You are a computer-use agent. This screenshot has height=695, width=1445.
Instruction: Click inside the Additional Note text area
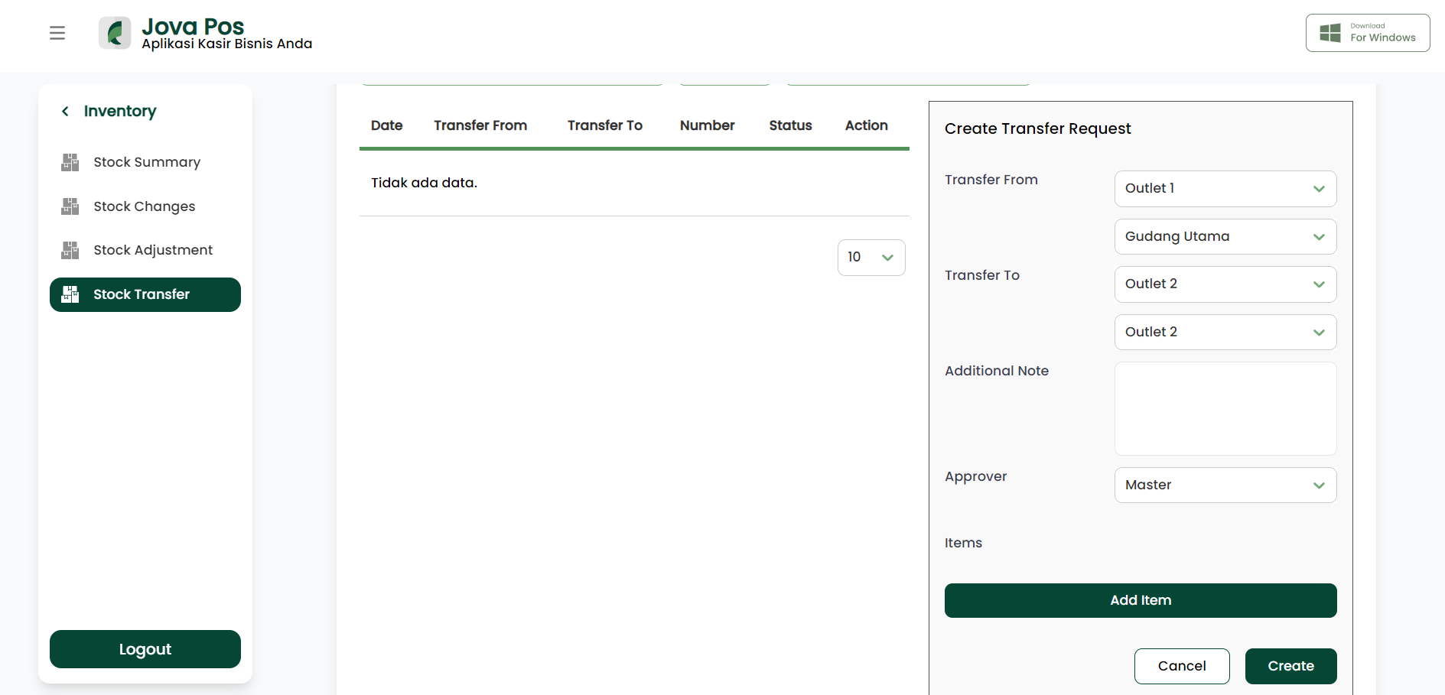point(1225,409)
